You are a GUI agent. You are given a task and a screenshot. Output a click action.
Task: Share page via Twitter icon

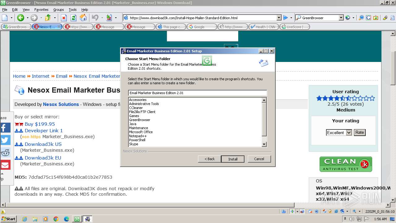5,140
